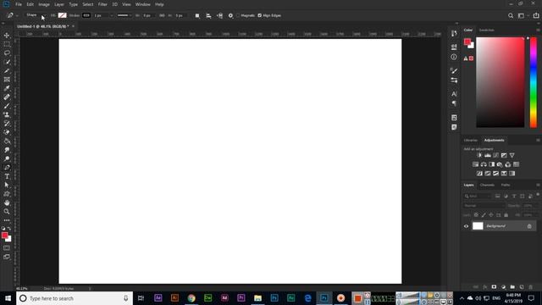This screenshot has height=305, width=542.
Task: Enable the Magnetic checkbox
Action: pyautogui.click(x=238, y=15)
